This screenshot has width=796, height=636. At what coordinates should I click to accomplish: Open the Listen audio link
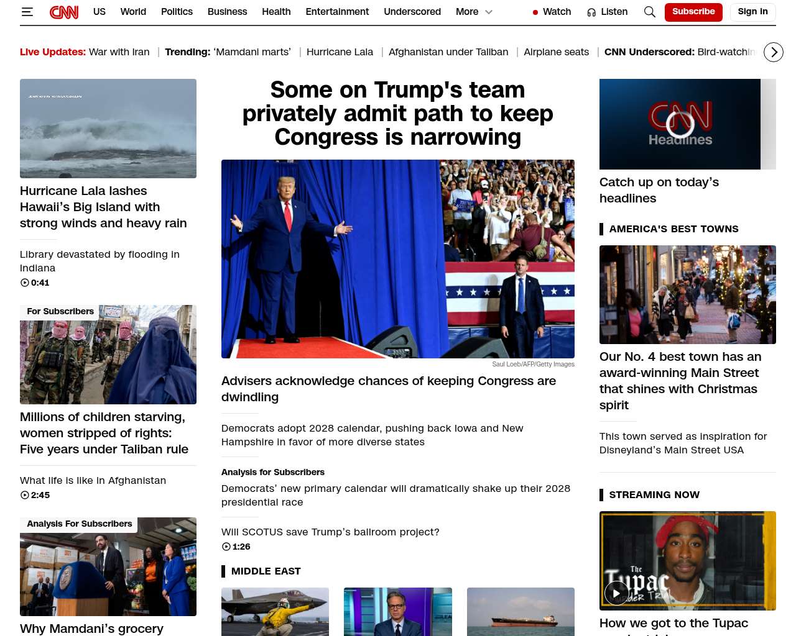coord(614,12)
